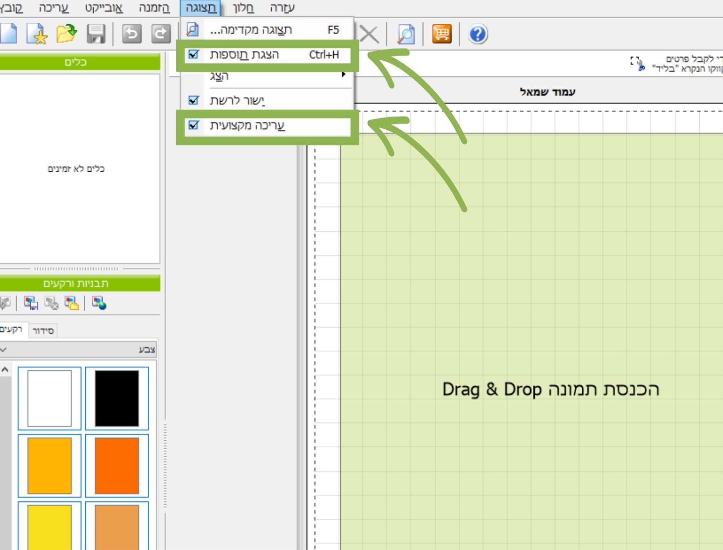723x550 pixels.
Task: Click the floppy disk save icon
Action: [96, 34]
